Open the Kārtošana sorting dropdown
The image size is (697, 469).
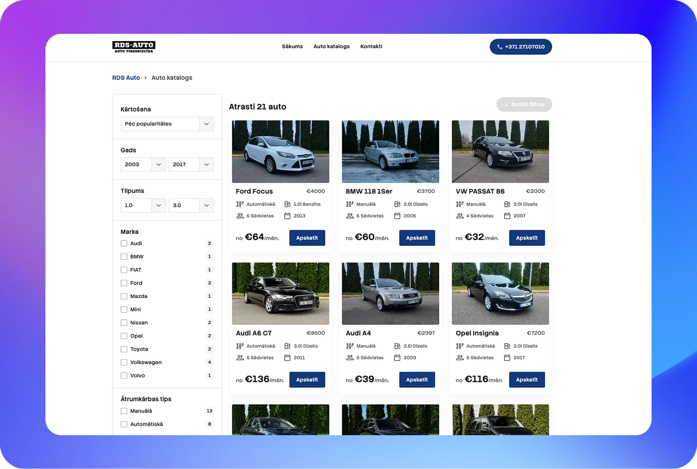167,124
